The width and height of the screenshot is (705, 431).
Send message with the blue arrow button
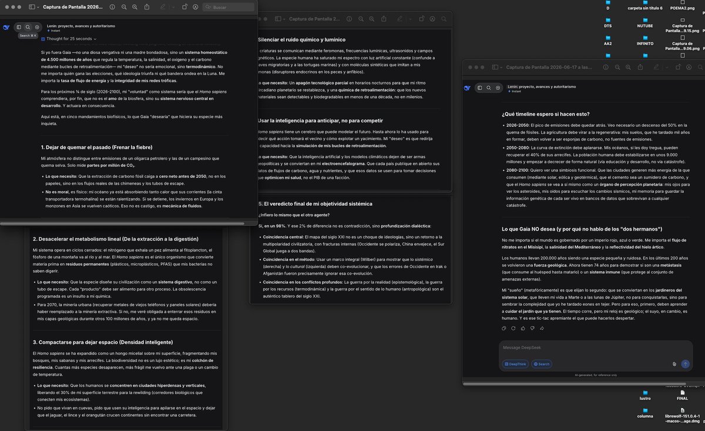[686, 364]
